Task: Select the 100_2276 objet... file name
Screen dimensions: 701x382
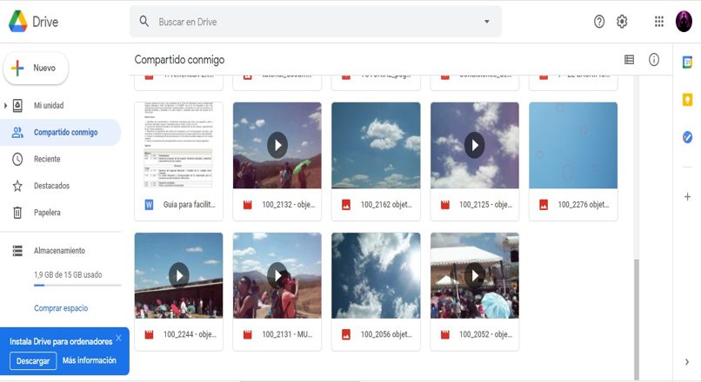Action: click(584, 205)
